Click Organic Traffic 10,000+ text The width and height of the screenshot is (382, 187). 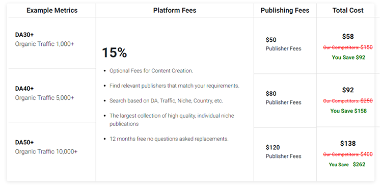coord(46,152)
